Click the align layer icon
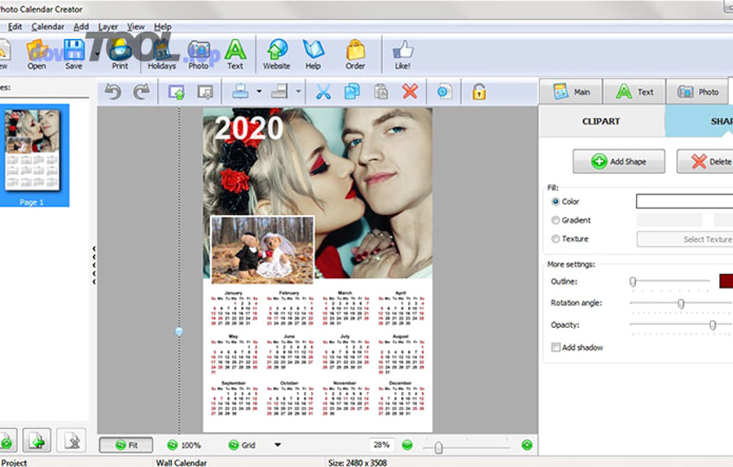Image resolution: width=733 pixels, height=467 pixels. 240,91
